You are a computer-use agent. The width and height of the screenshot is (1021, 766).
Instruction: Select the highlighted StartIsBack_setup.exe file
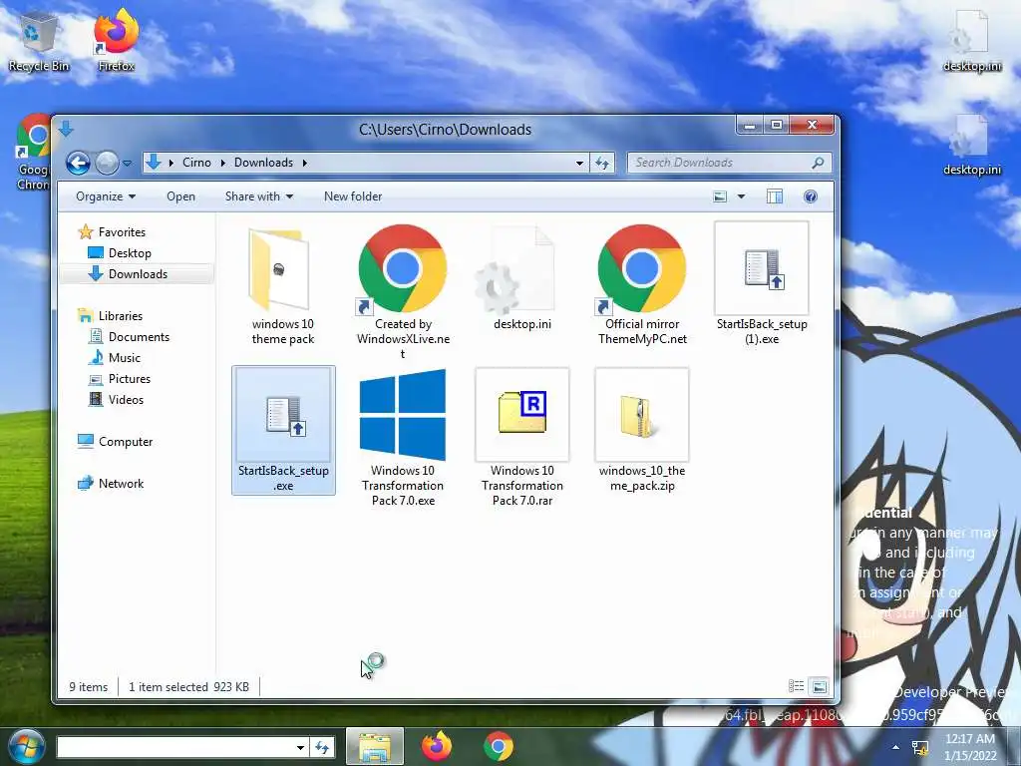pos(283,431)
